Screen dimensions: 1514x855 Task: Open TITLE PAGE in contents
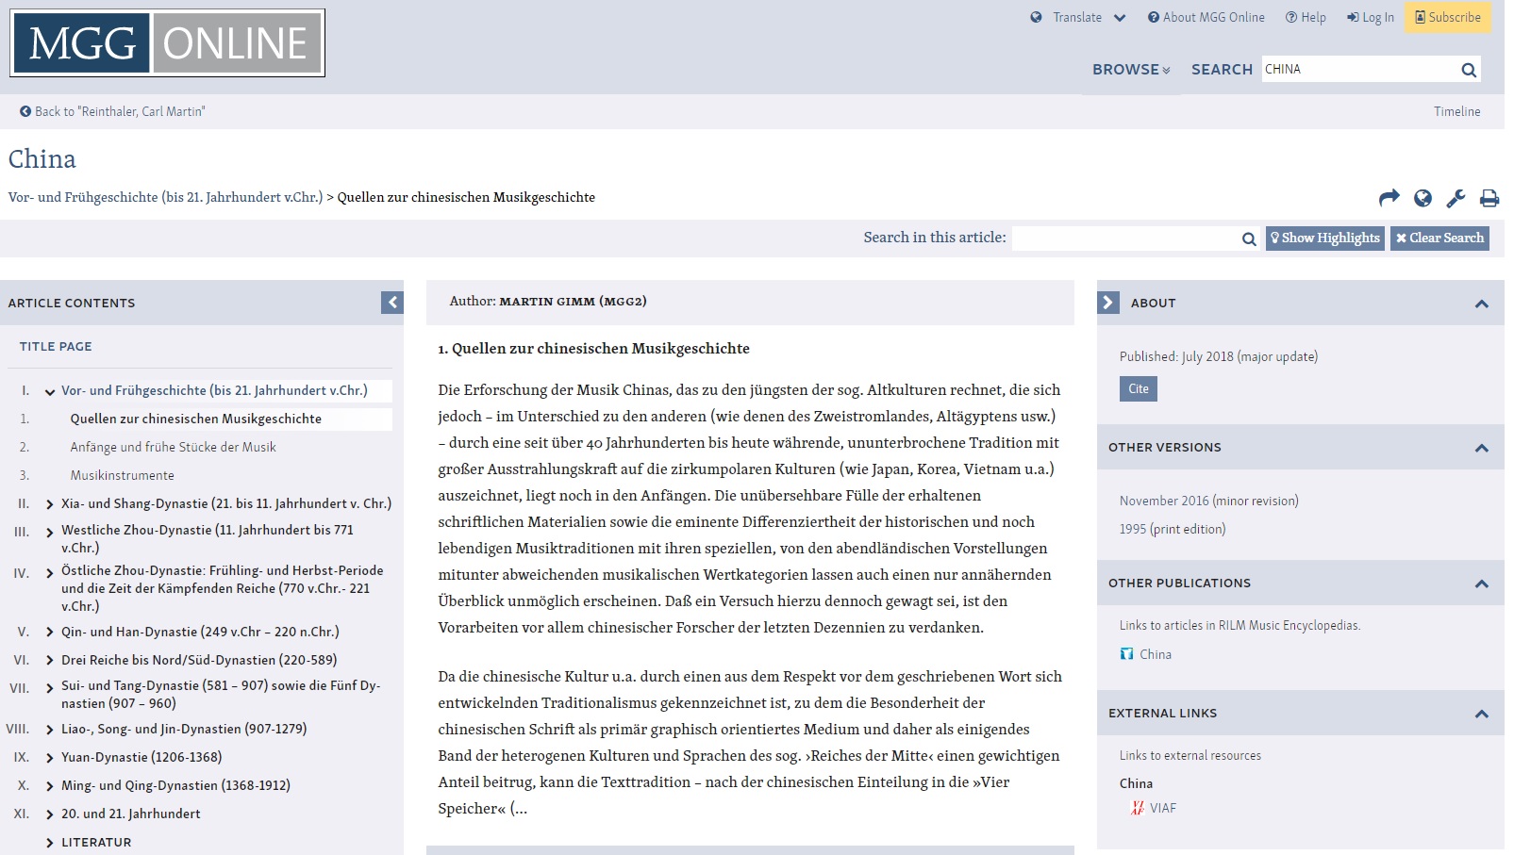56,346
